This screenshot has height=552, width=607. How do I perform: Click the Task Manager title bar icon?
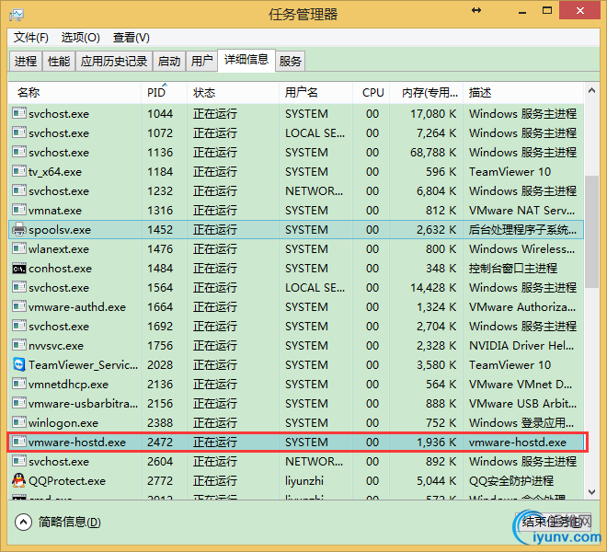[17, 15]
